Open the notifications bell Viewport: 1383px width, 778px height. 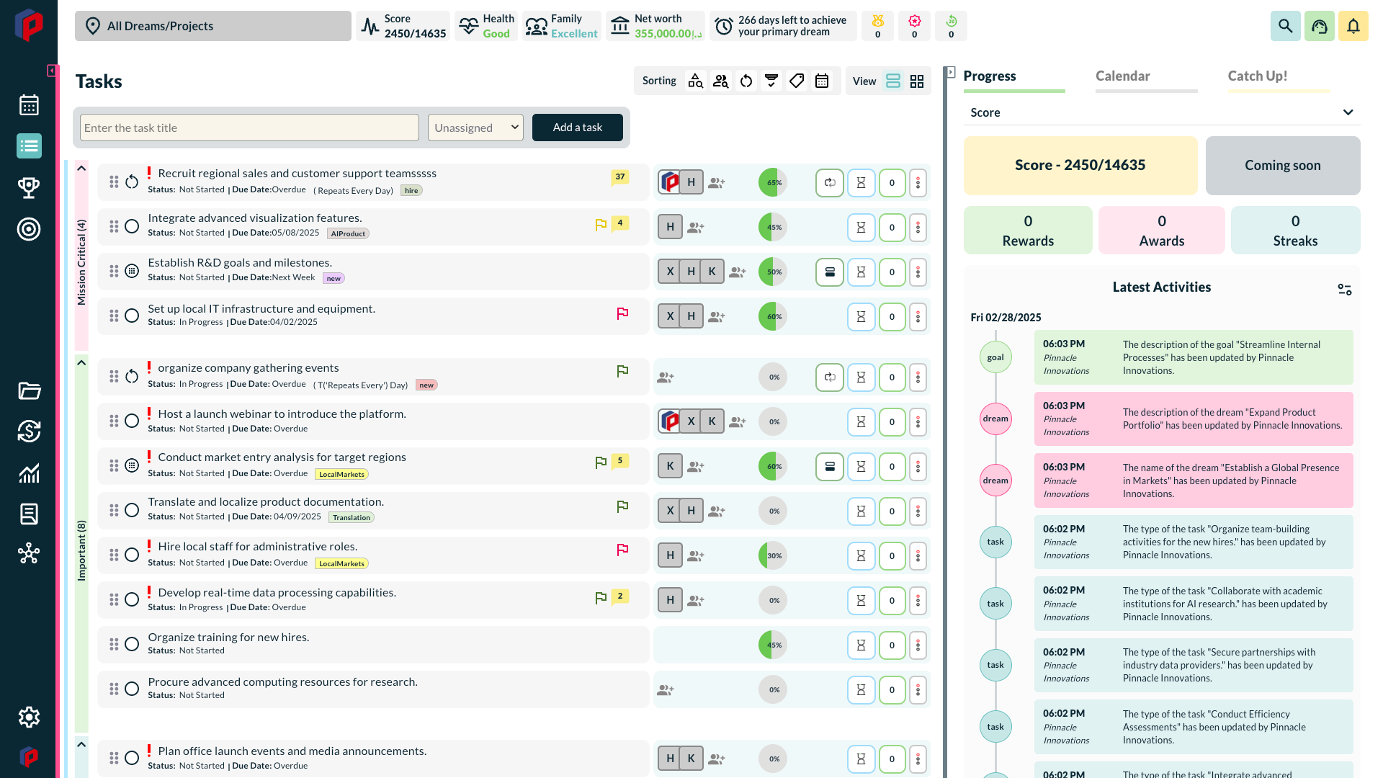pos(1353,25)
